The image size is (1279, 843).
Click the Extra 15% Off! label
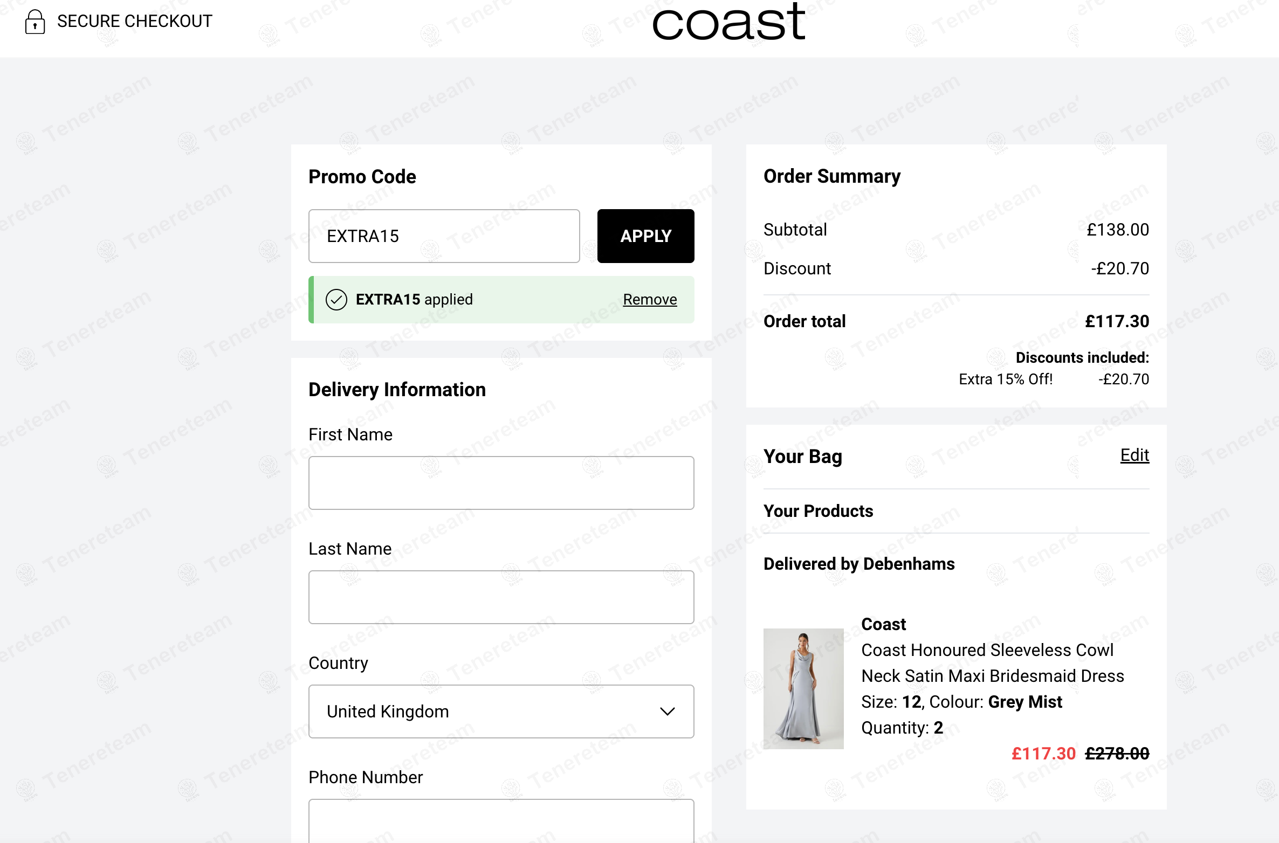[x=1006, y=379]
